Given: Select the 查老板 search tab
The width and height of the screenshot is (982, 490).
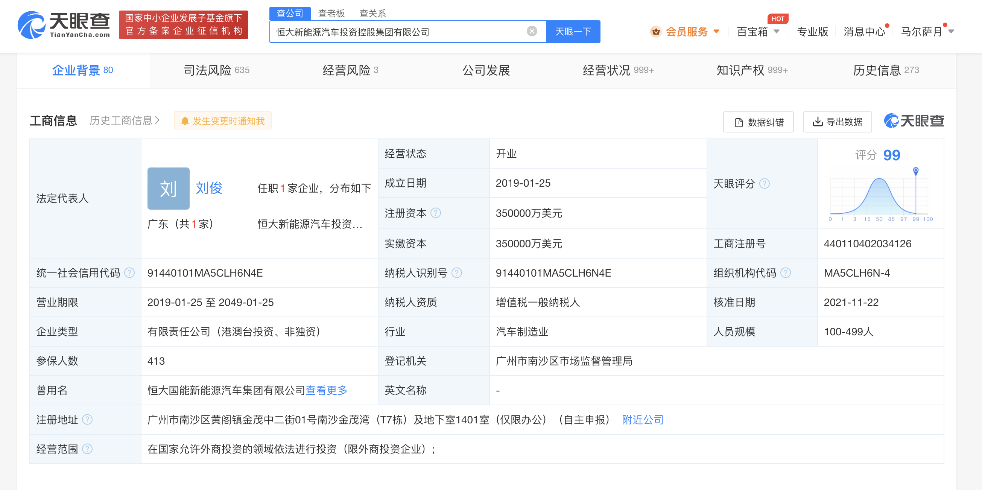Looking at the screenshot, I should point(331,13).
